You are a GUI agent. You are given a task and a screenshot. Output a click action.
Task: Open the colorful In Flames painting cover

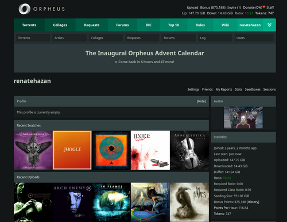pos(150,202)
